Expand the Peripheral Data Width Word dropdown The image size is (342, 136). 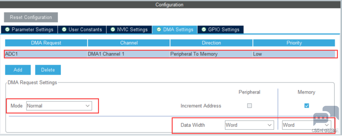coord(249,125)
